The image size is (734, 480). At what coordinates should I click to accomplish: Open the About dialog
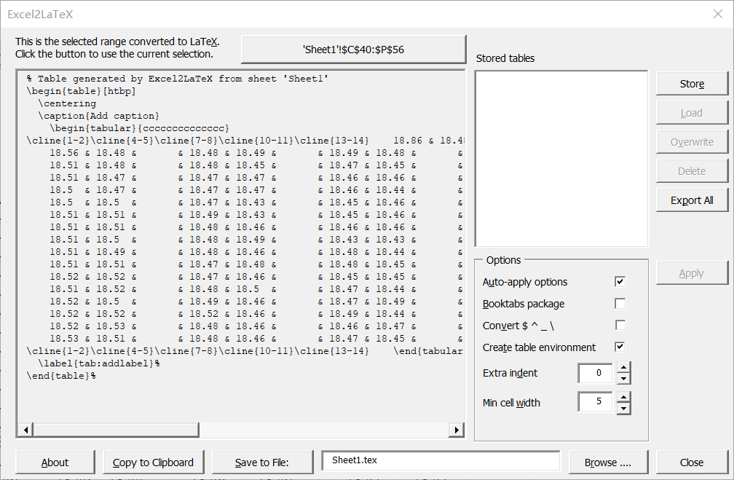(55, 463)
